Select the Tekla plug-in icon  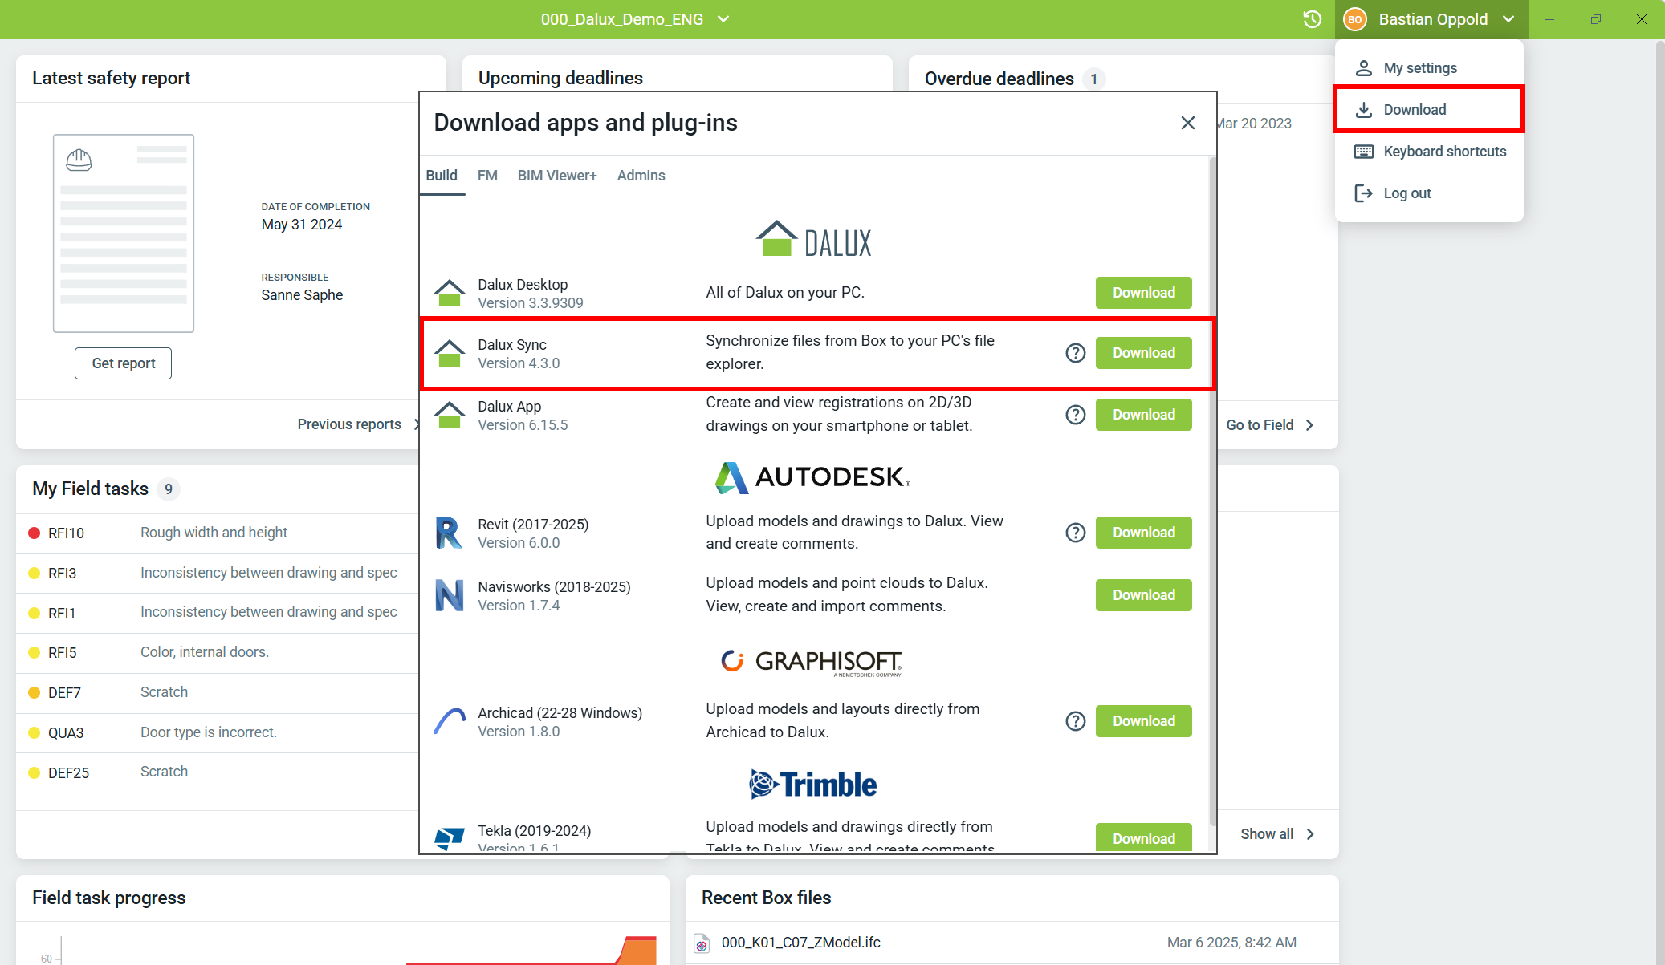(450, 837)
